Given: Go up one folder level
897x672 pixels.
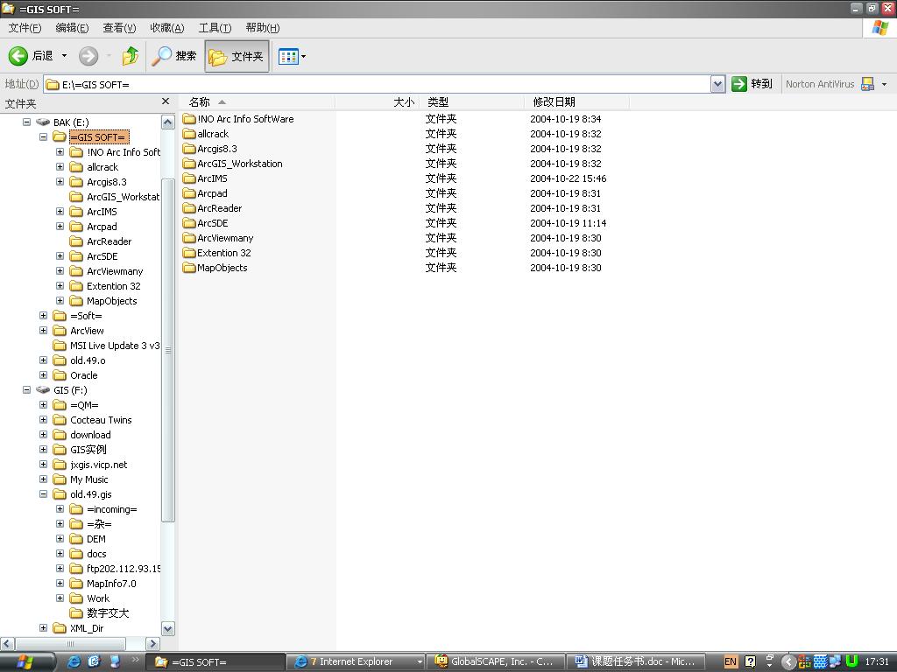Looking at the screenshot, I should tap(131, 56).
